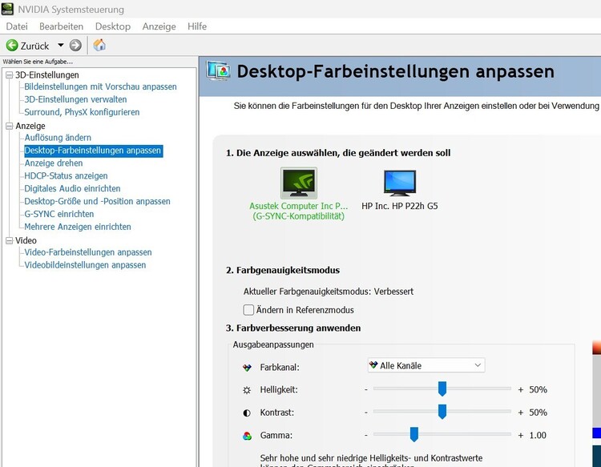Screen dimensions: 601x467
Task: Click the Gamma slider handle
Action: pyautogui.click(x=414, y=434)
